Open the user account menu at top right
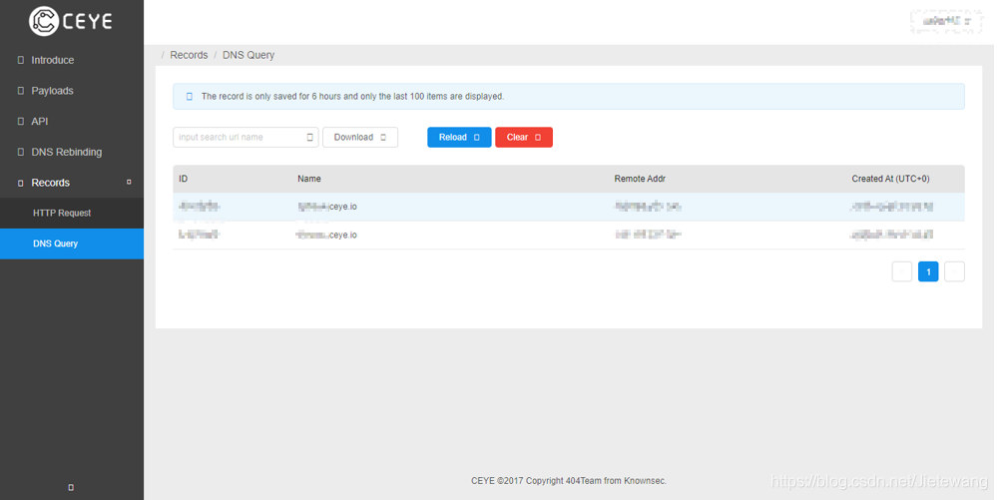The height and width of the screenshot is (500, 997). [946, 21]
